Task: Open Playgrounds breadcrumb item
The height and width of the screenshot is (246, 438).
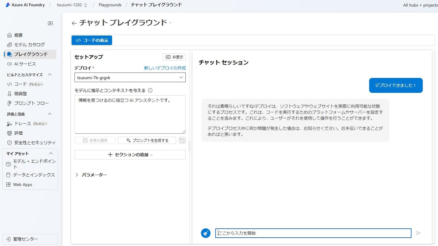Action: (x=110, y=5)
